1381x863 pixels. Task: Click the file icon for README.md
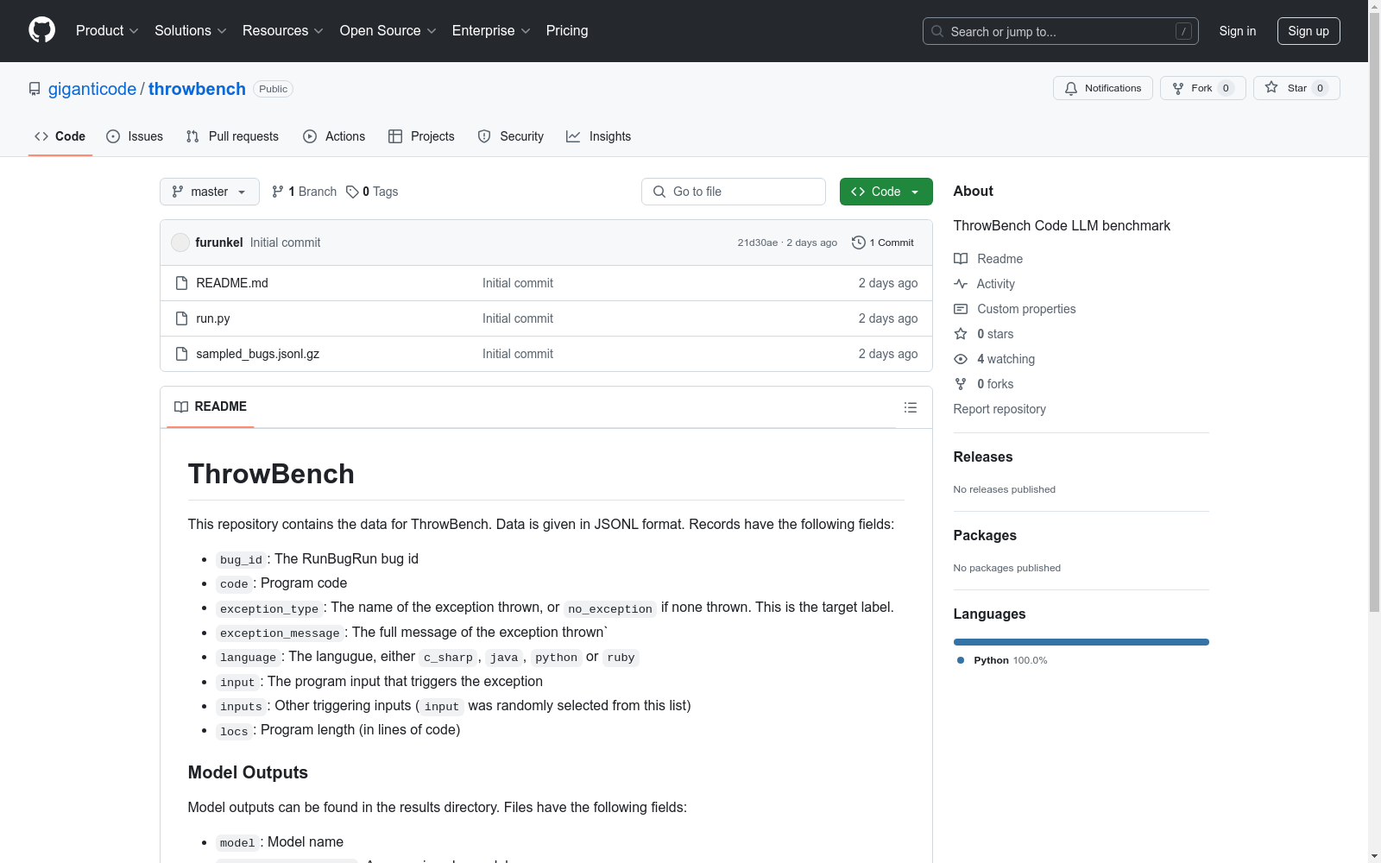point(181,283)
